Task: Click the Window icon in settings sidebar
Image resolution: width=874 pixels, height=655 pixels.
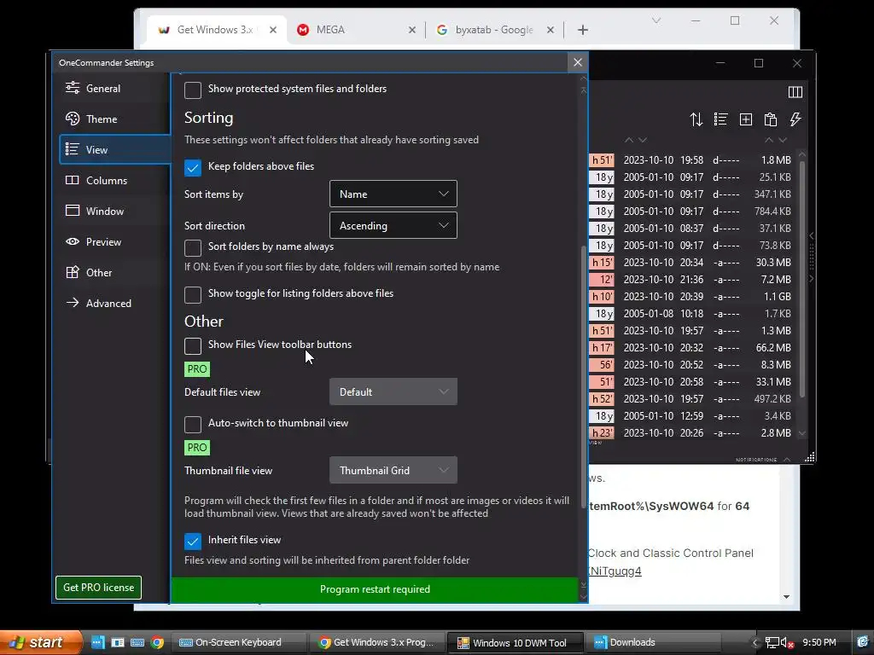Action: click(x=73, y=211)
